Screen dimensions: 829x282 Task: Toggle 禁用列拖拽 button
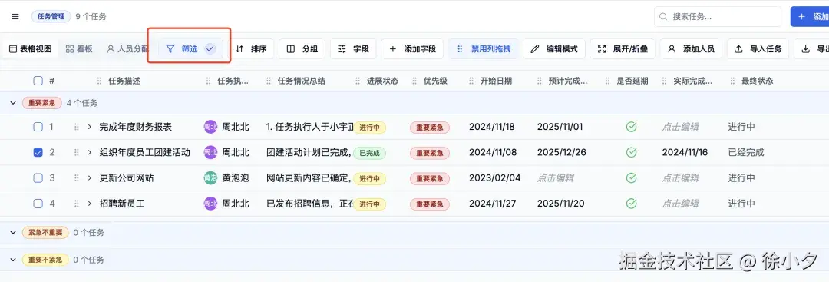(x=484, y=48)
